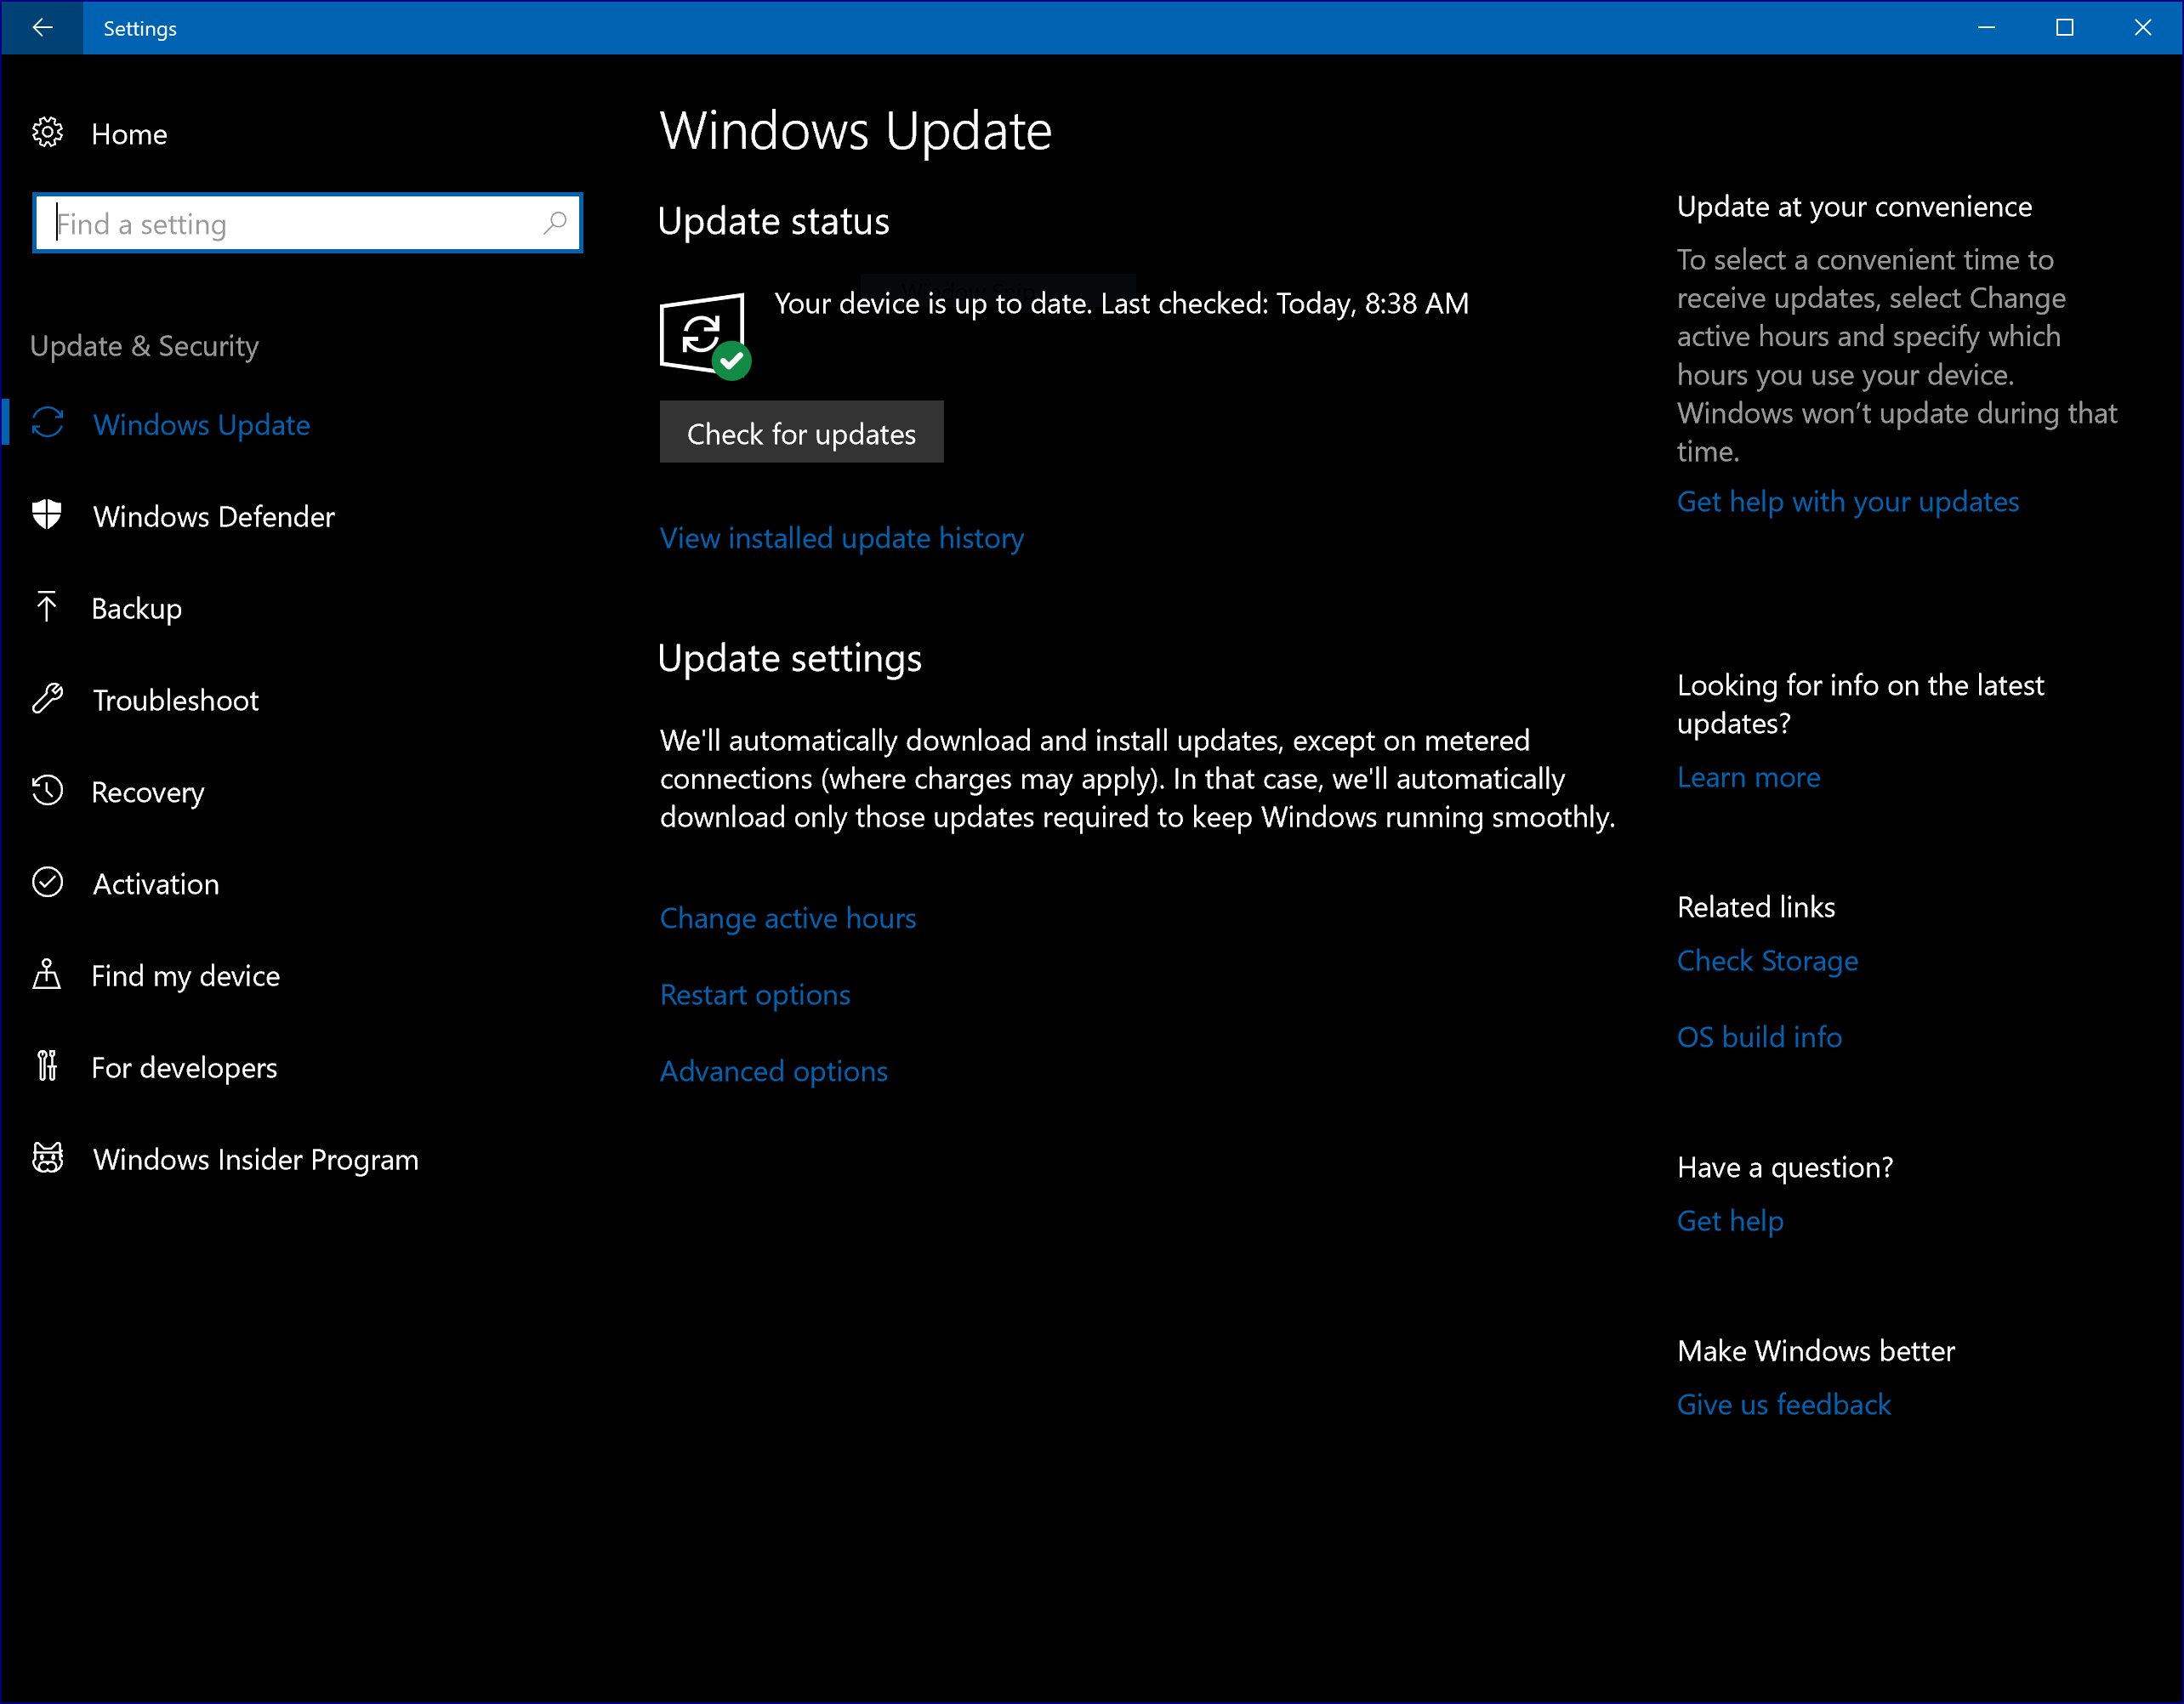This screenshot has width=2184, height=1704.
Task: Open View installed update history
Action: click(x=841, y=537)
